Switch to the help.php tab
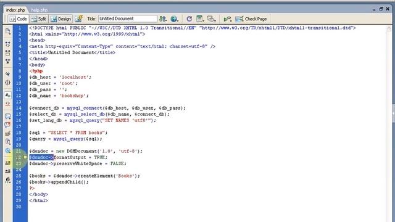The image size is (395, 222). coord(39,10)
